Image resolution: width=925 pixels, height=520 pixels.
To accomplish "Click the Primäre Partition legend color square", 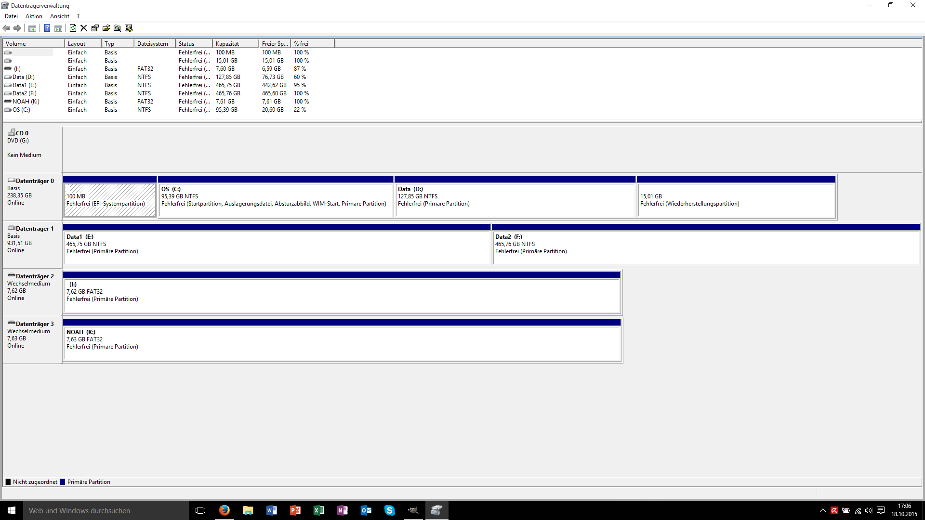I will tap(63, 482).
